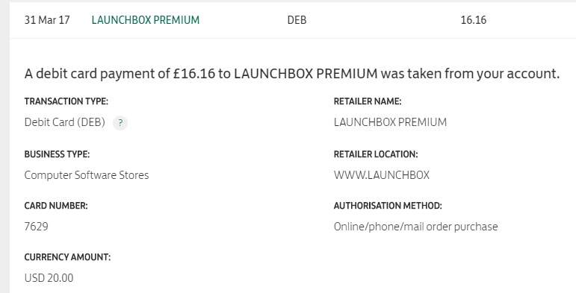Select the Online/phone/mail order purchase text
576x293 pixels.
point(415,227)
